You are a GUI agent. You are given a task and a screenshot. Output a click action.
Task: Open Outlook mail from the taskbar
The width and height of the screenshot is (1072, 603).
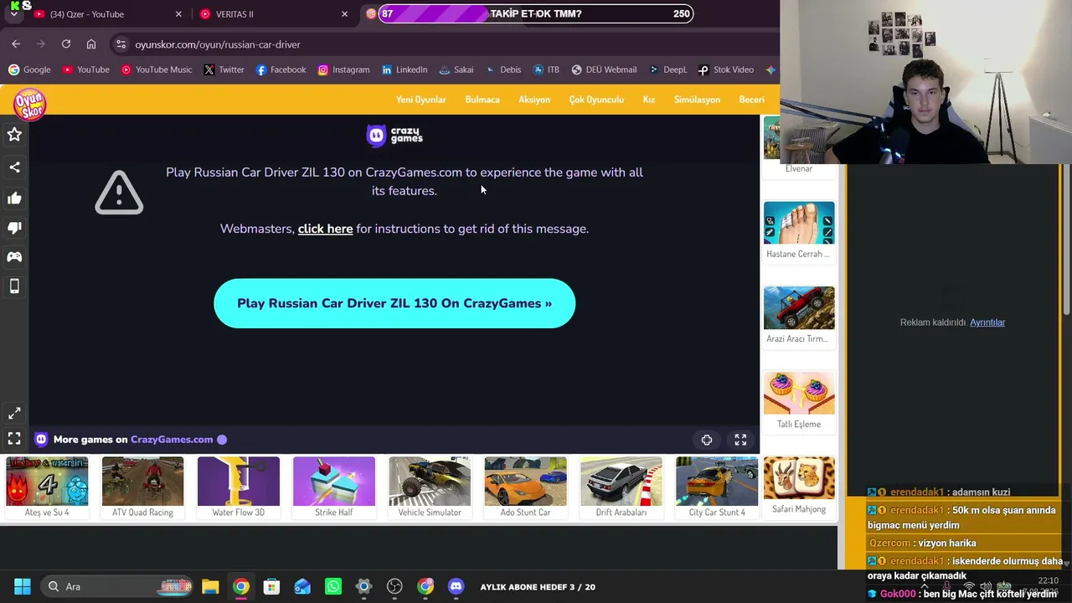302,586
